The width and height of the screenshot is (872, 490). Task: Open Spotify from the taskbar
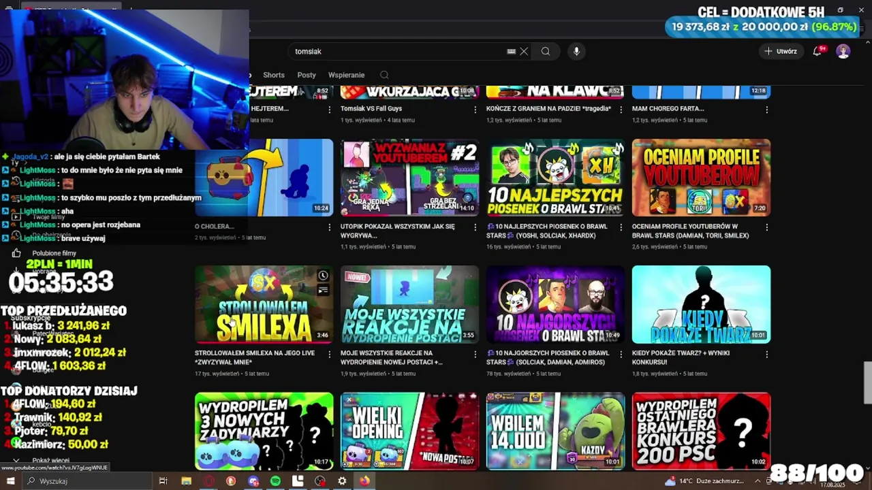point(275,481)
